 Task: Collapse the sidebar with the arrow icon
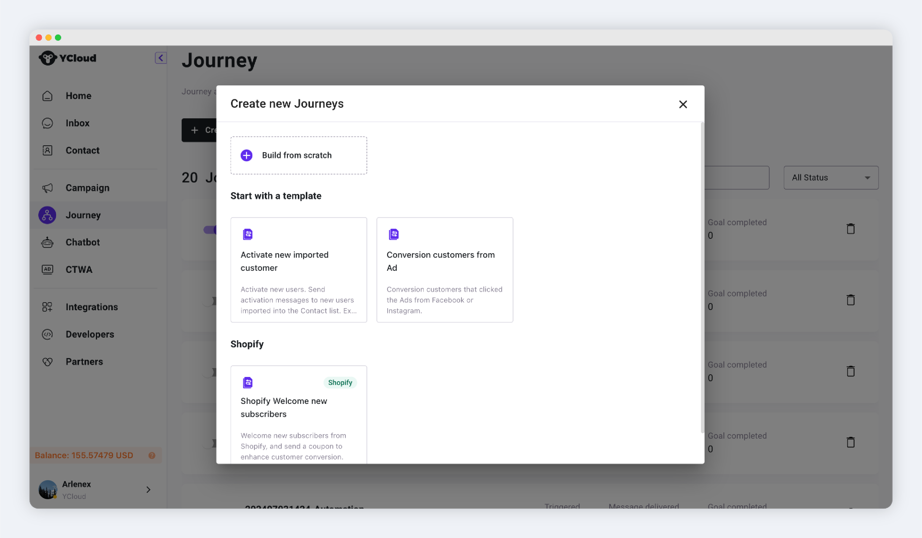tap(161, 58)
